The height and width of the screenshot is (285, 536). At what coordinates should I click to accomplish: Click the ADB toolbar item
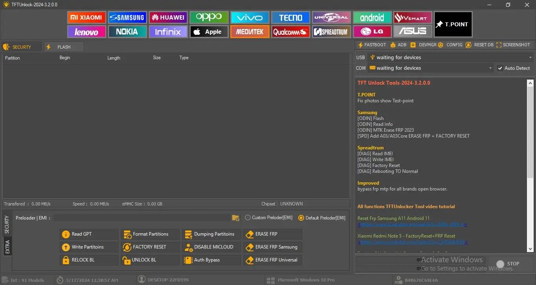point(398,45)
